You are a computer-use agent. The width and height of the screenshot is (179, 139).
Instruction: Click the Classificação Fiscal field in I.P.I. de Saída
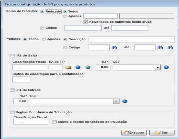pos(30,67)
